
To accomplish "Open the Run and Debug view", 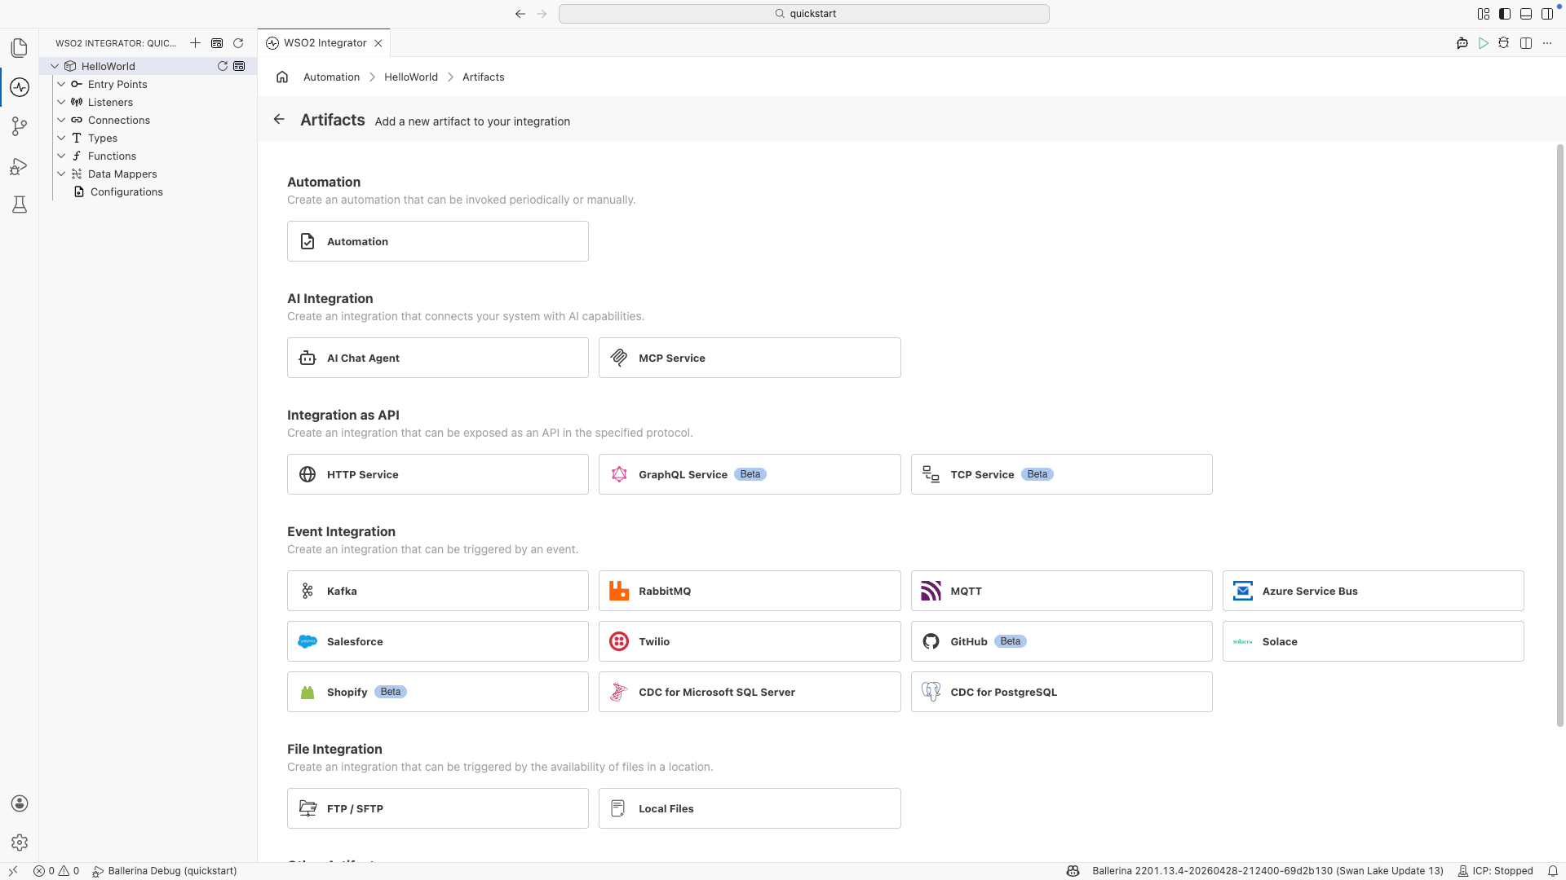I will tap(20, 166).
